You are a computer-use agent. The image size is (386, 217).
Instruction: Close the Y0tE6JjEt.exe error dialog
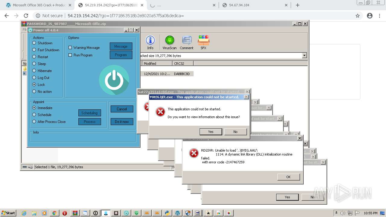(x=246, y=97)
